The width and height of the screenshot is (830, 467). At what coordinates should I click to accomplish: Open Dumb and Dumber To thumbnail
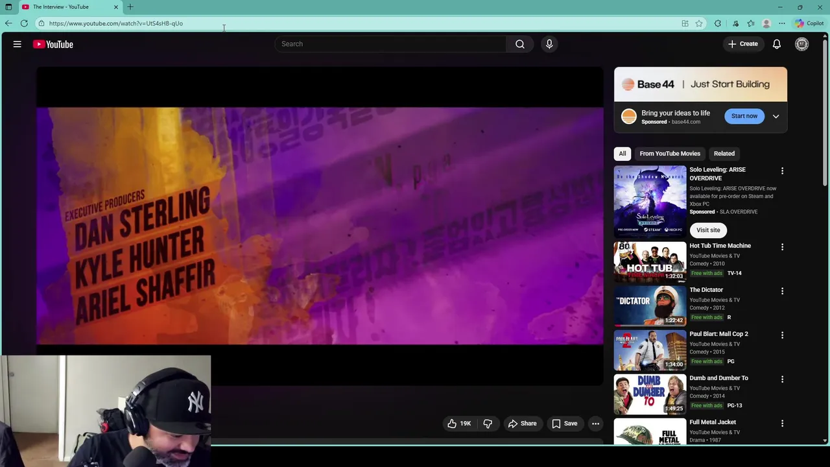pyautogui.click(x=650, y=394)
